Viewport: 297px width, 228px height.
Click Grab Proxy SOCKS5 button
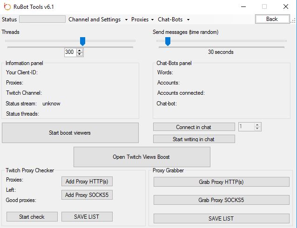pyautogui.click(x=221, y=200)
